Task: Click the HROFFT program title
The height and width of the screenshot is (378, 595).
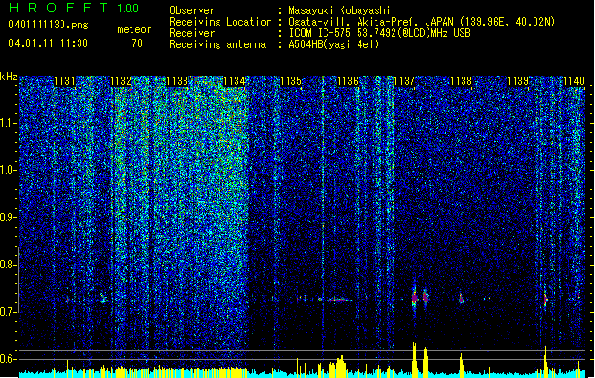Action: [59, 8]
